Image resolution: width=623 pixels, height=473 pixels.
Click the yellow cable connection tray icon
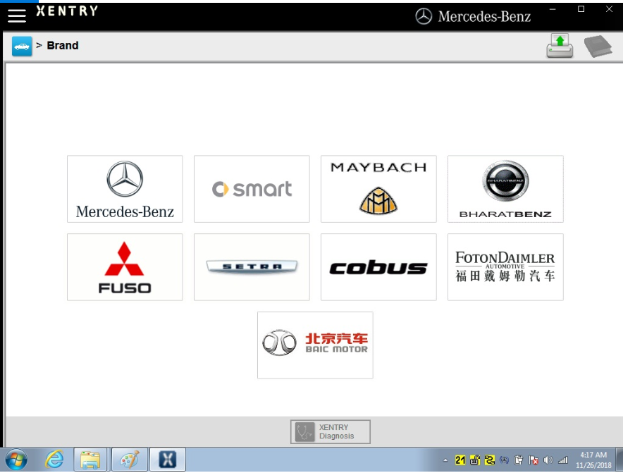490,460
